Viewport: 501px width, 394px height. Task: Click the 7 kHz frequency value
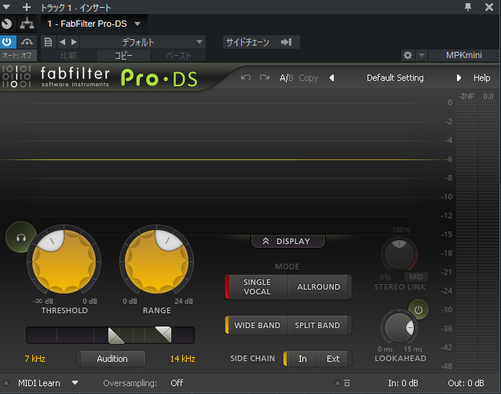point(35,359)
